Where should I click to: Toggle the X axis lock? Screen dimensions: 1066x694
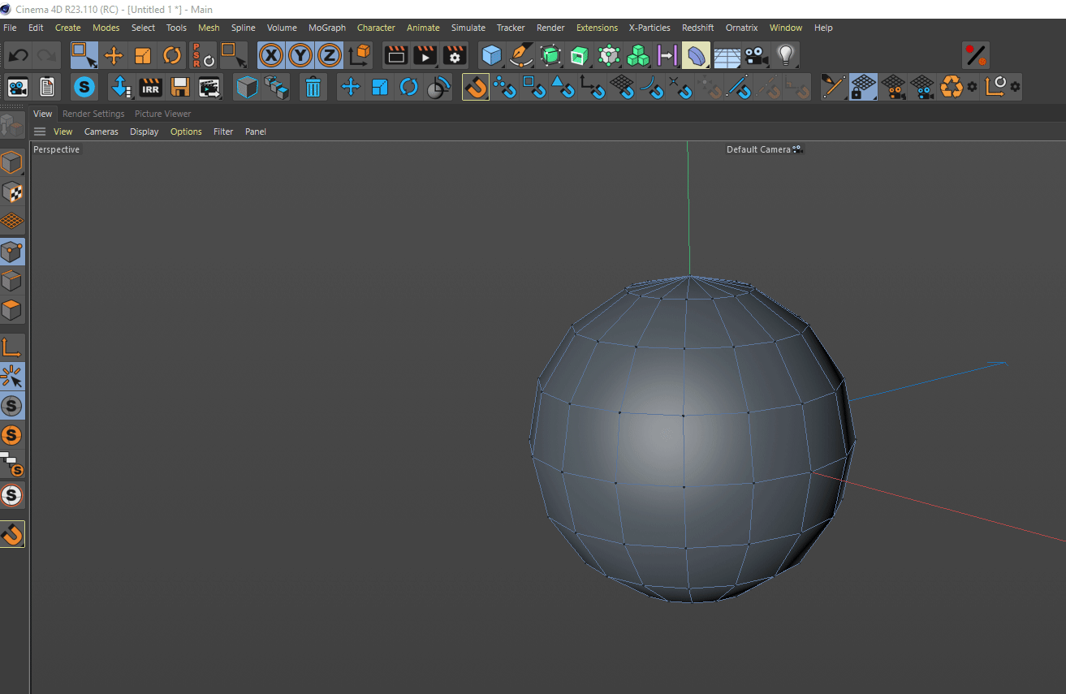pos(271,55)
